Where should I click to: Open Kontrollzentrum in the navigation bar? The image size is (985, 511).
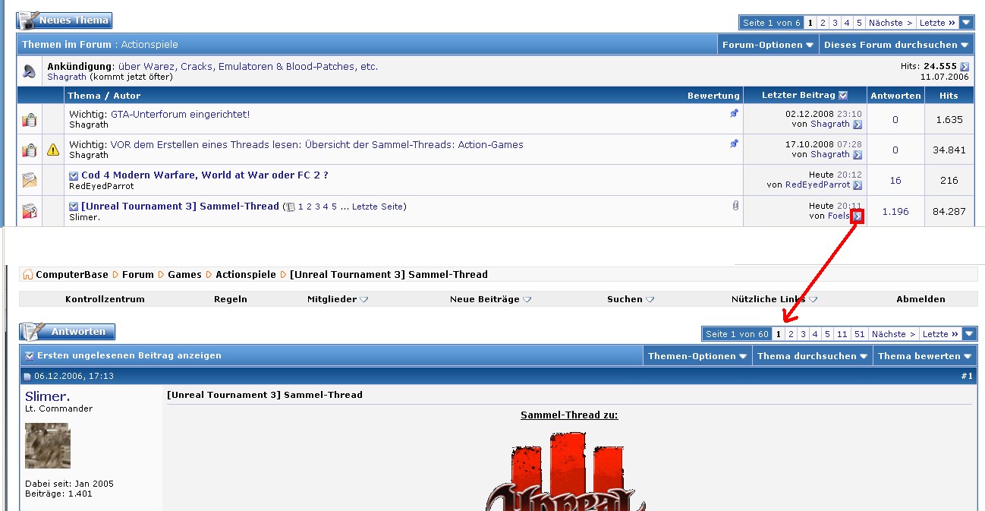[x=105, y=299]
